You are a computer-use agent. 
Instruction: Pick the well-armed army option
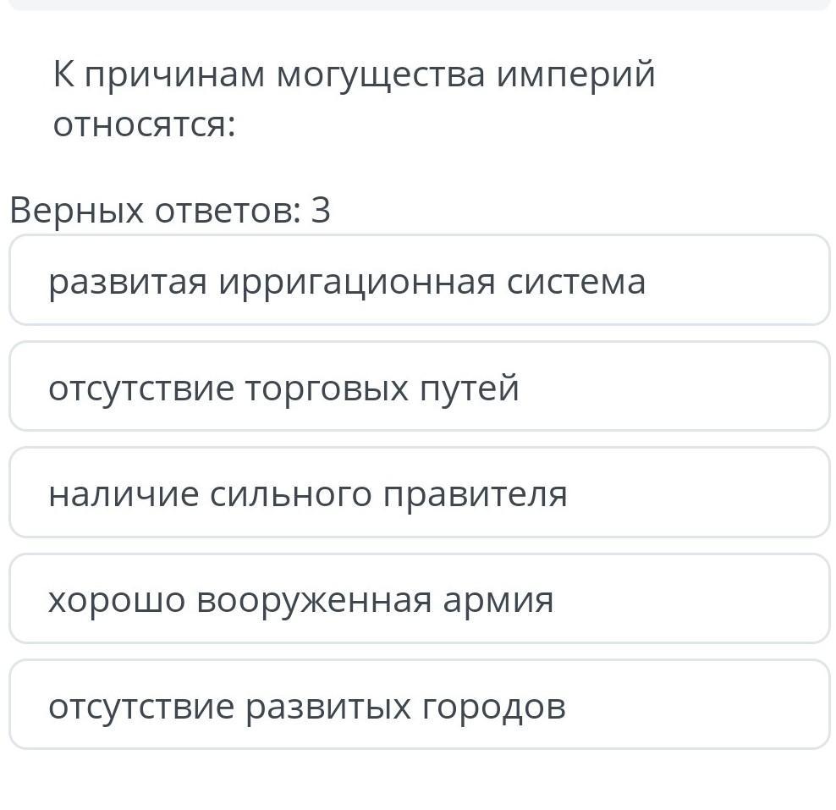(x=419, y=599)
